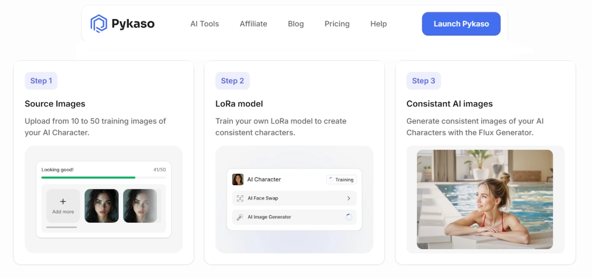Select the second uploaded portrait thumbnail

click(140, 206)
